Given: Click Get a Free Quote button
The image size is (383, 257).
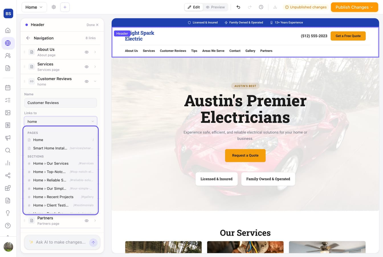Looking at the screenshot, I should [x=348, y=36].
